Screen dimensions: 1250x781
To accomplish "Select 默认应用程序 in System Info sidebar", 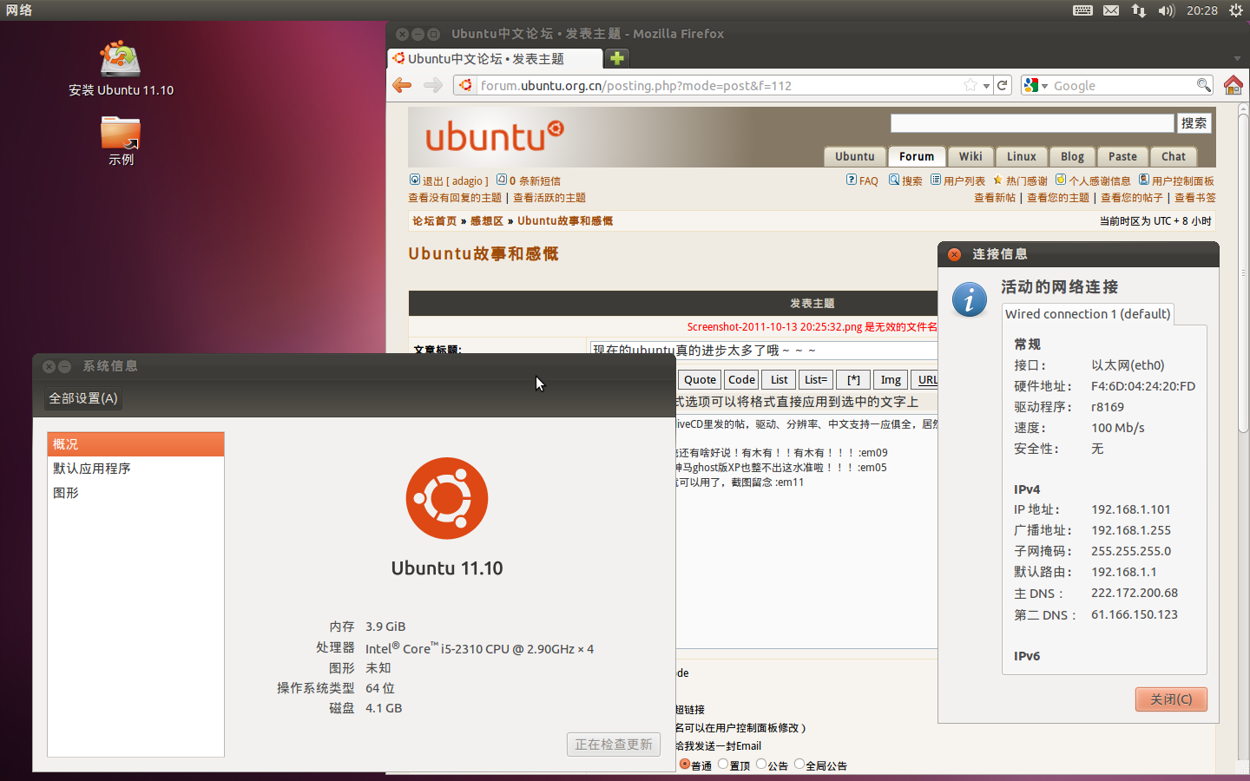I will [136, 469].
